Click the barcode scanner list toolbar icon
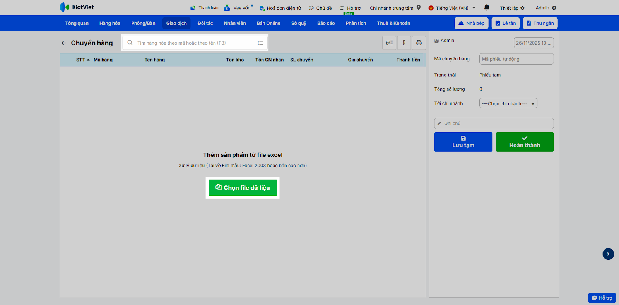619x305 pixels. click(389, 43)
